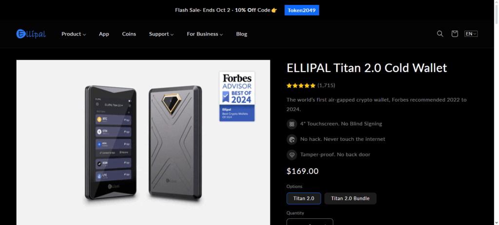Screen dimensions: 499x225
Task: Go to the Coins page
Action: [x=129, y=34]
